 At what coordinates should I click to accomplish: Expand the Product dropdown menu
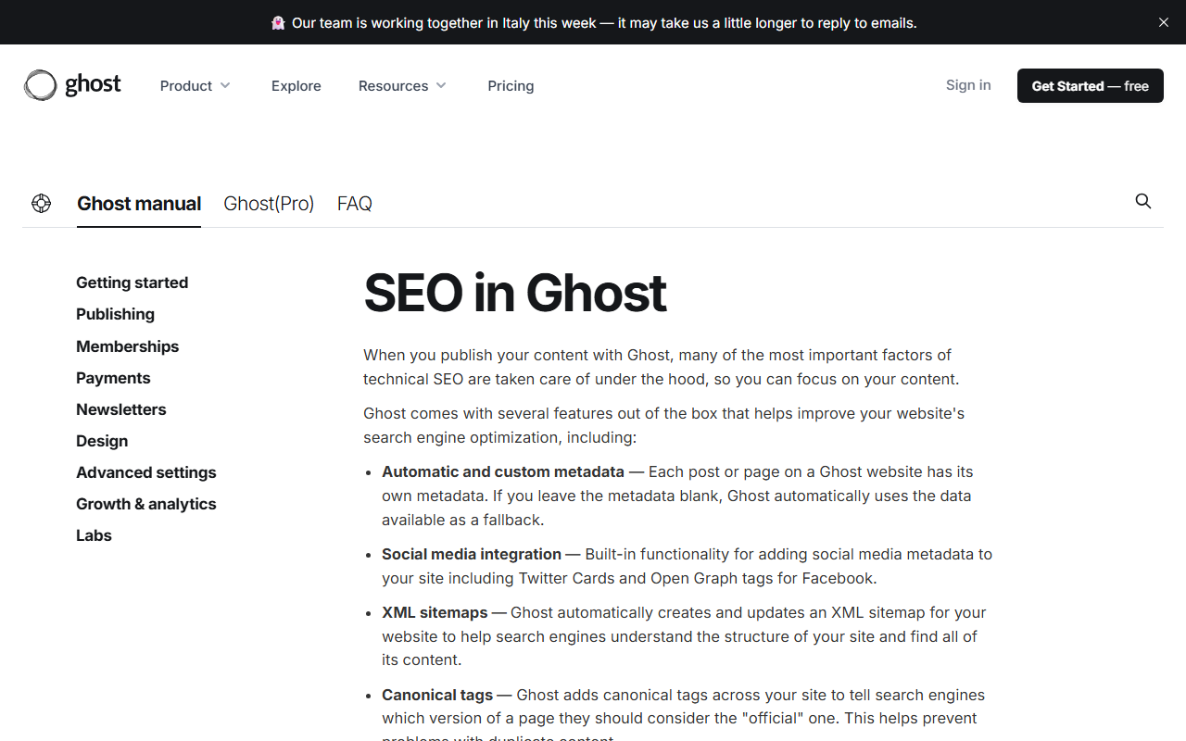coord(196,85)
